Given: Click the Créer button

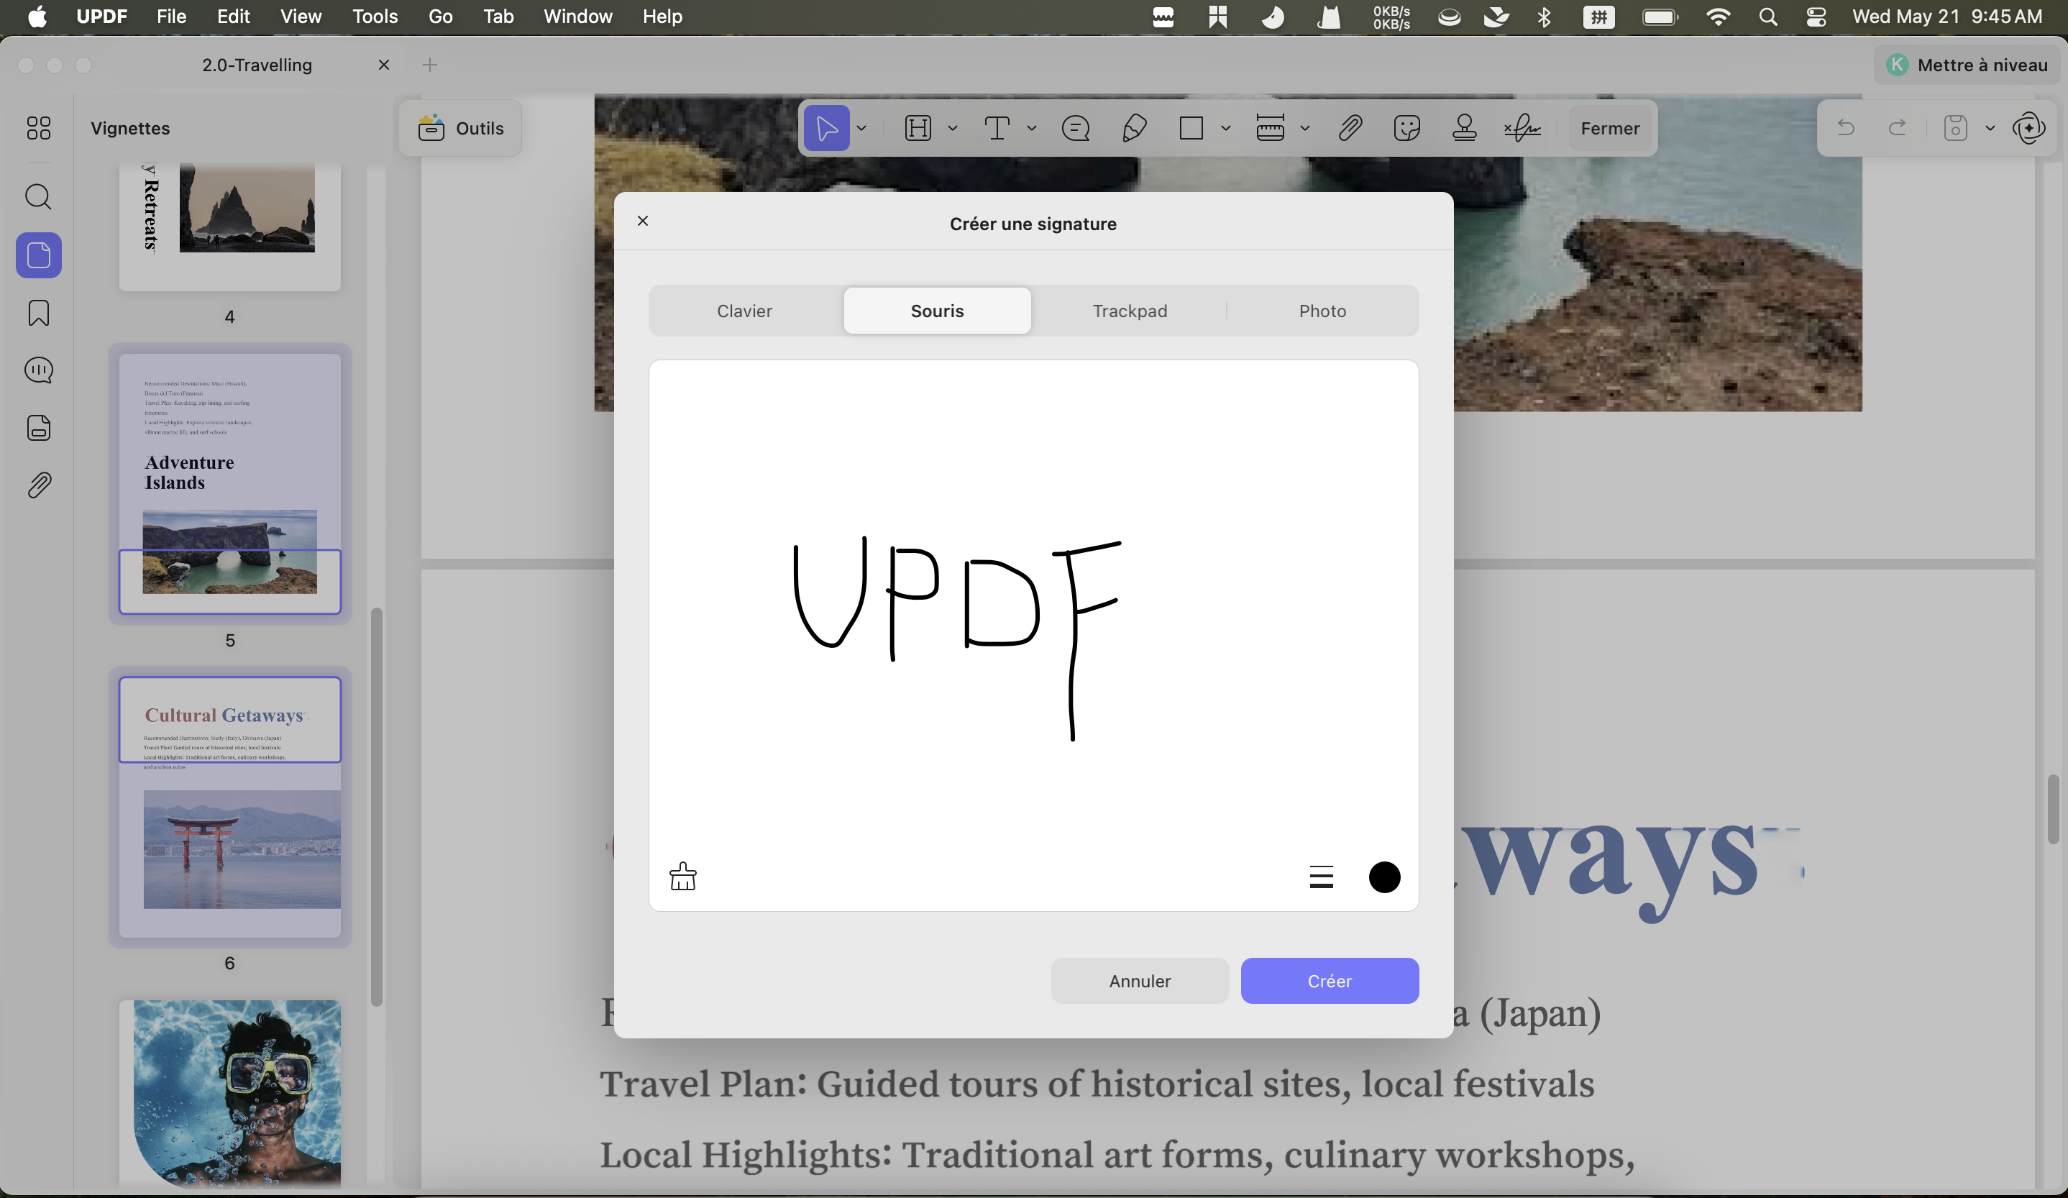Looking at the screenshot, I should [x=1330, y=981].
